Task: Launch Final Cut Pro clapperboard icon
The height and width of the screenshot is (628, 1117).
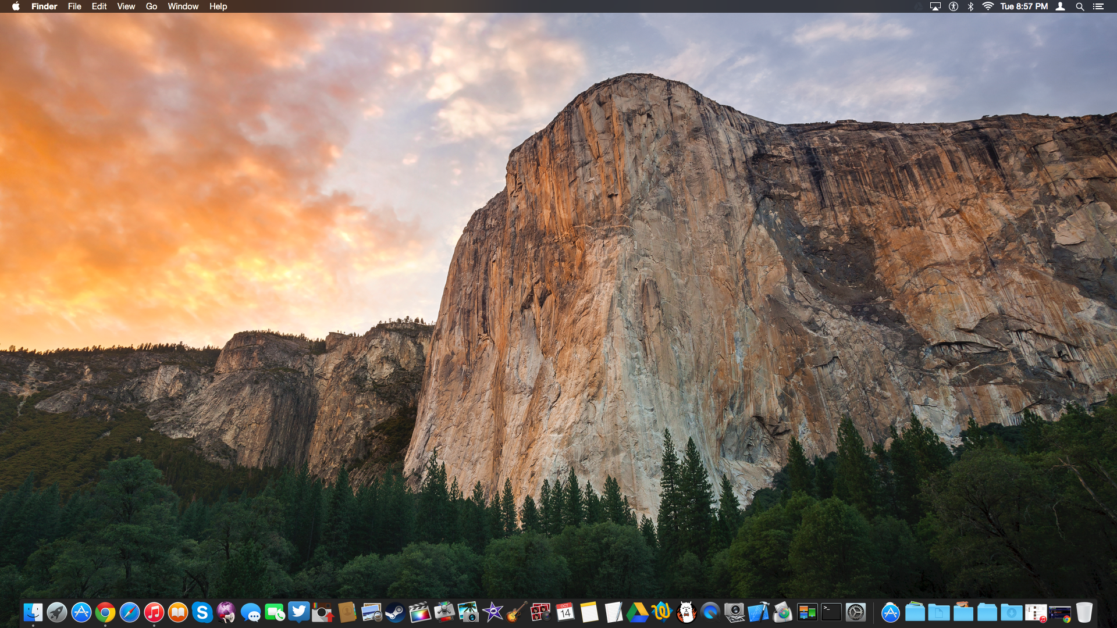Action: (x=419, y=612)
